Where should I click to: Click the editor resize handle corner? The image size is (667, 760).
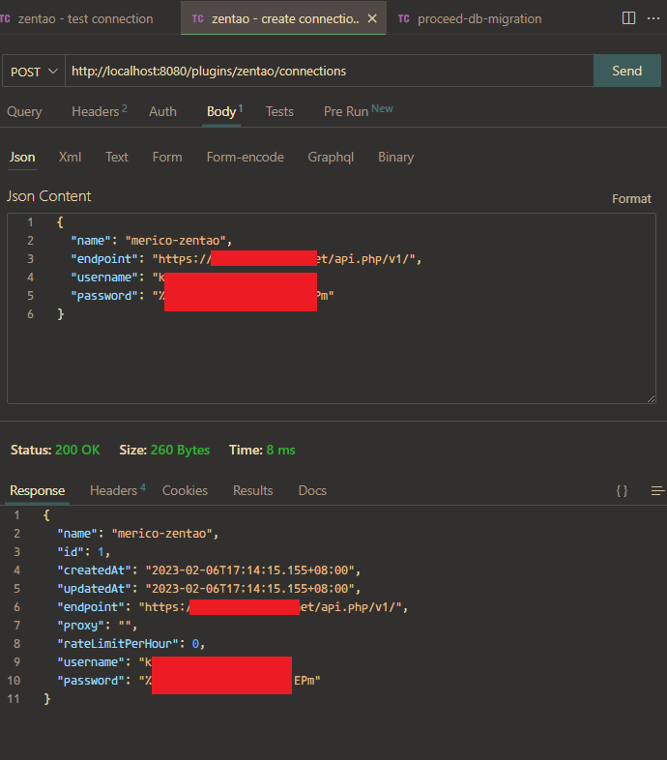tap(651, 398)
